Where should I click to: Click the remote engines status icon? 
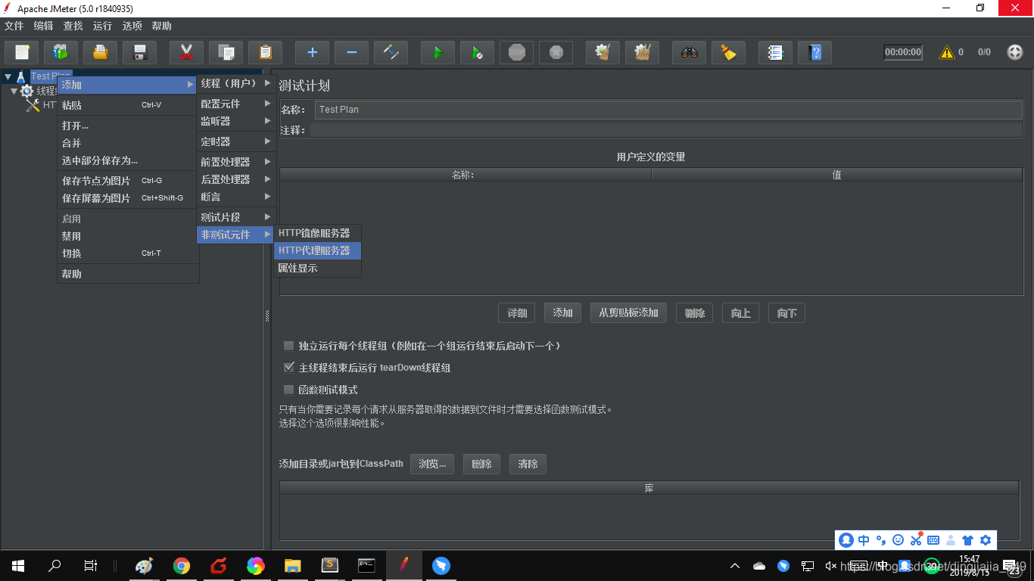point(1015,52)
